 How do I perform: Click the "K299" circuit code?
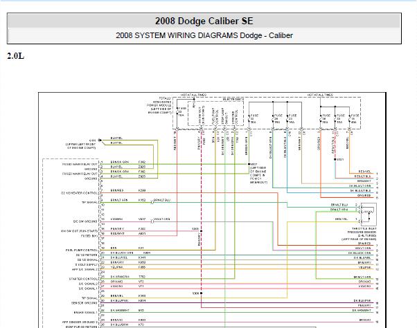click(142, 190)
